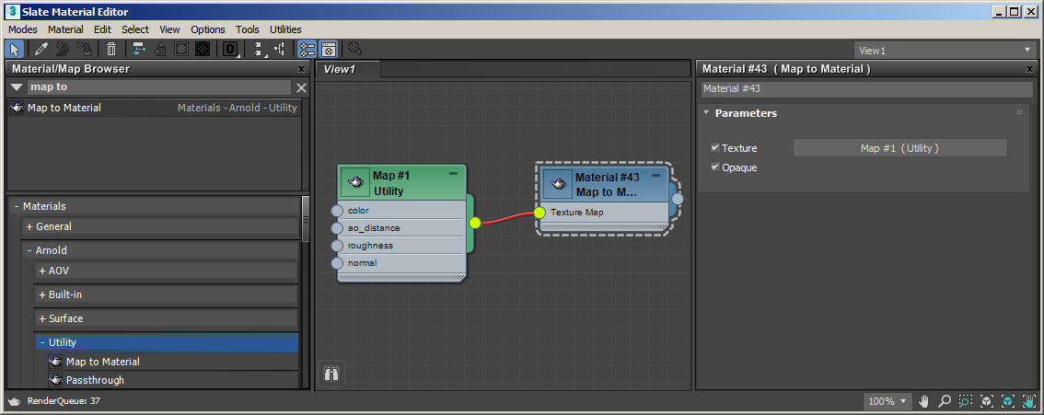Open the zoom percentage dropdown
This screenshot has height=415, width=1044.
click(887, 401)
